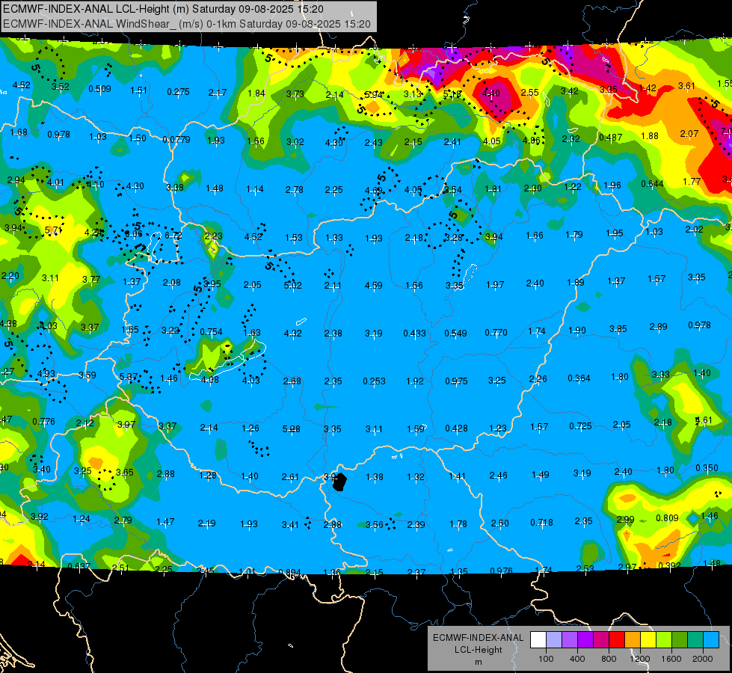Click the legend label '2000'
The image size is (732, 673).
[x=703, y=659]
